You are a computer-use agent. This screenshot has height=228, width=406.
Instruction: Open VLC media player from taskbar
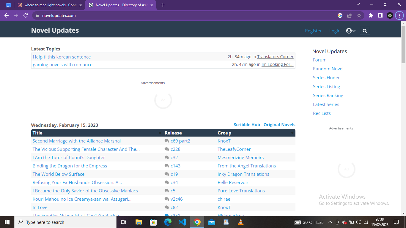tap(241, 222)
